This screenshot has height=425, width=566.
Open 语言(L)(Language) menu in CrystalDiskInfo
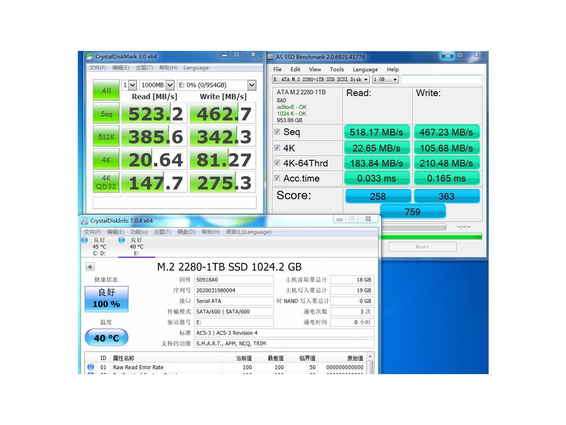click(x=249, y=232)
